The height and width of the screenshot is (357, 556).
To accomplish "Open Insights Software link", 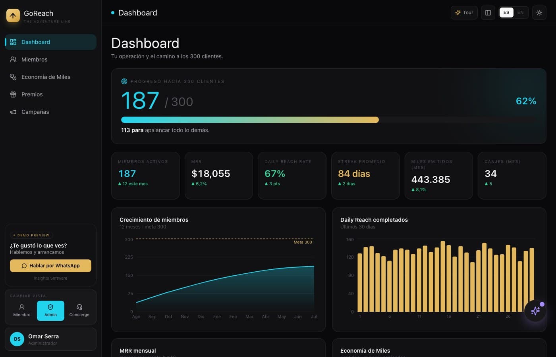I will coord(50,278).
